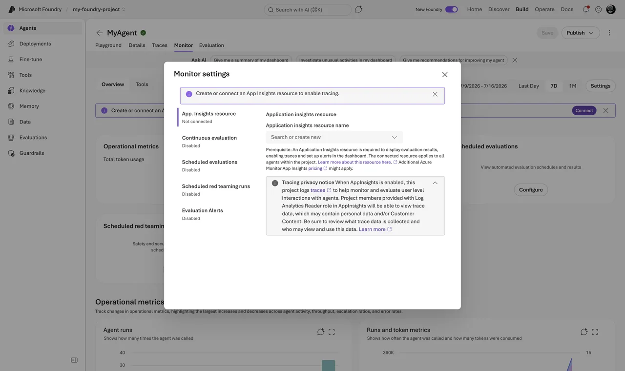
Task: Click the Fine-tune sidebar icon
Action: 11,60
